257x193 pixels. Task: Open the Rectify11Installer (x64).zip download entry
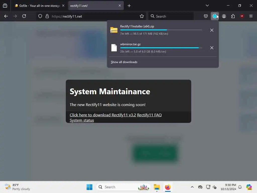pos(158,30)
